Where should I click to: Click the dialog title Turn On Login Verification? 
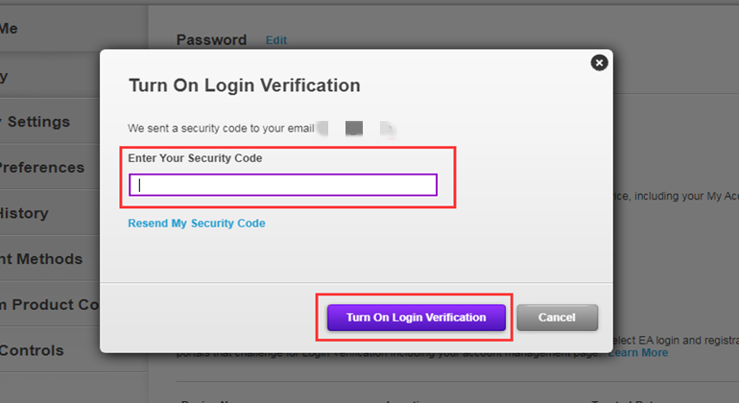click(x=245, y=85)
